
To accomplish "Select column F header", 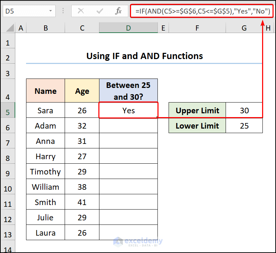I will (x=197, y=28).
